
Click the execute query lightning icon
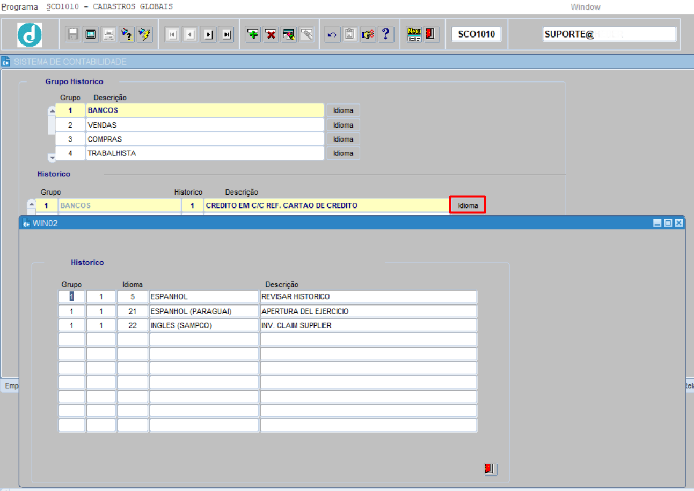pos(144,34)
